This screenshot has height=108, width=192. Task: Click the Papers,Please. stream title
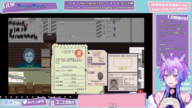pos(31,7)
